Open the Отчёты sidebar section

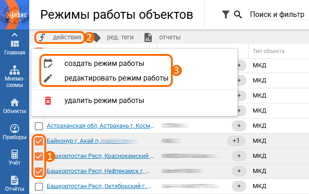[x=15, y=184]
